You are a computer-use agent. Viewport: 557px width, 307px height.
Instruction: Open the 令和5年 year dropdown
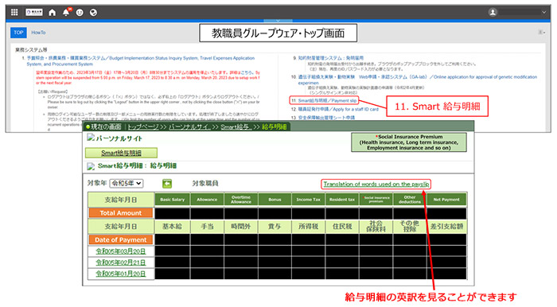(x=126, y=183)
